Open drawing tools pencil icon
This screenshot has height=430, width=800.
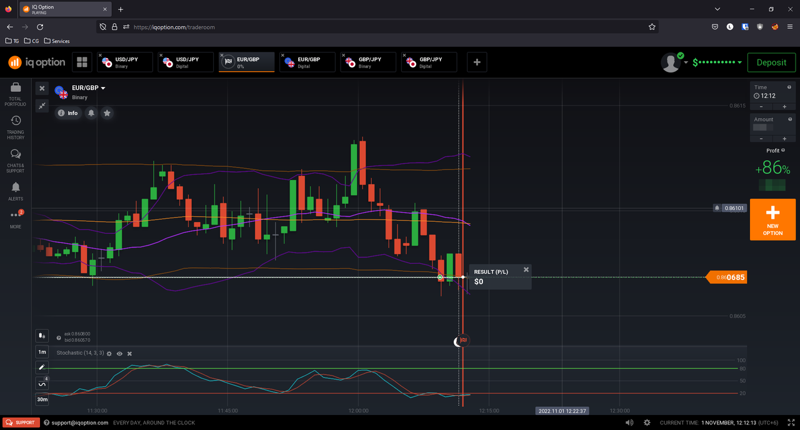(x=42, y=367)
